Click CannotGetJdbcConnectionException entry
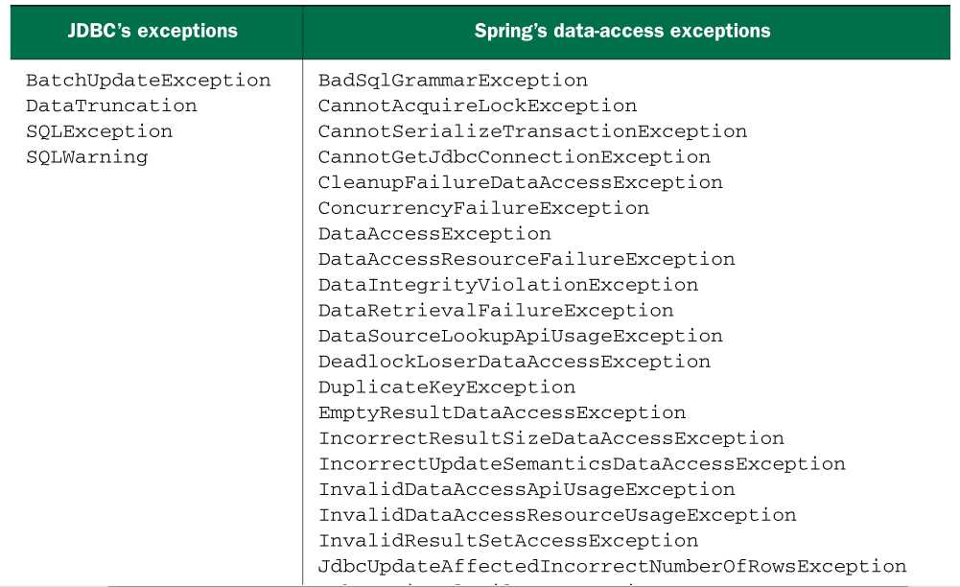The width and height of the screenshot is (960, 587). 514,157
